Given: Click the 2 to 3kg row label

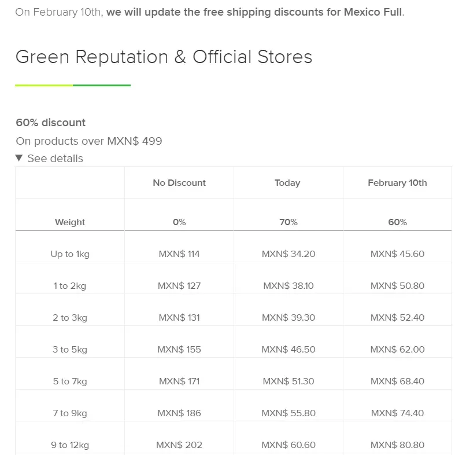Looking at the screenshot, I should (70, 318).
